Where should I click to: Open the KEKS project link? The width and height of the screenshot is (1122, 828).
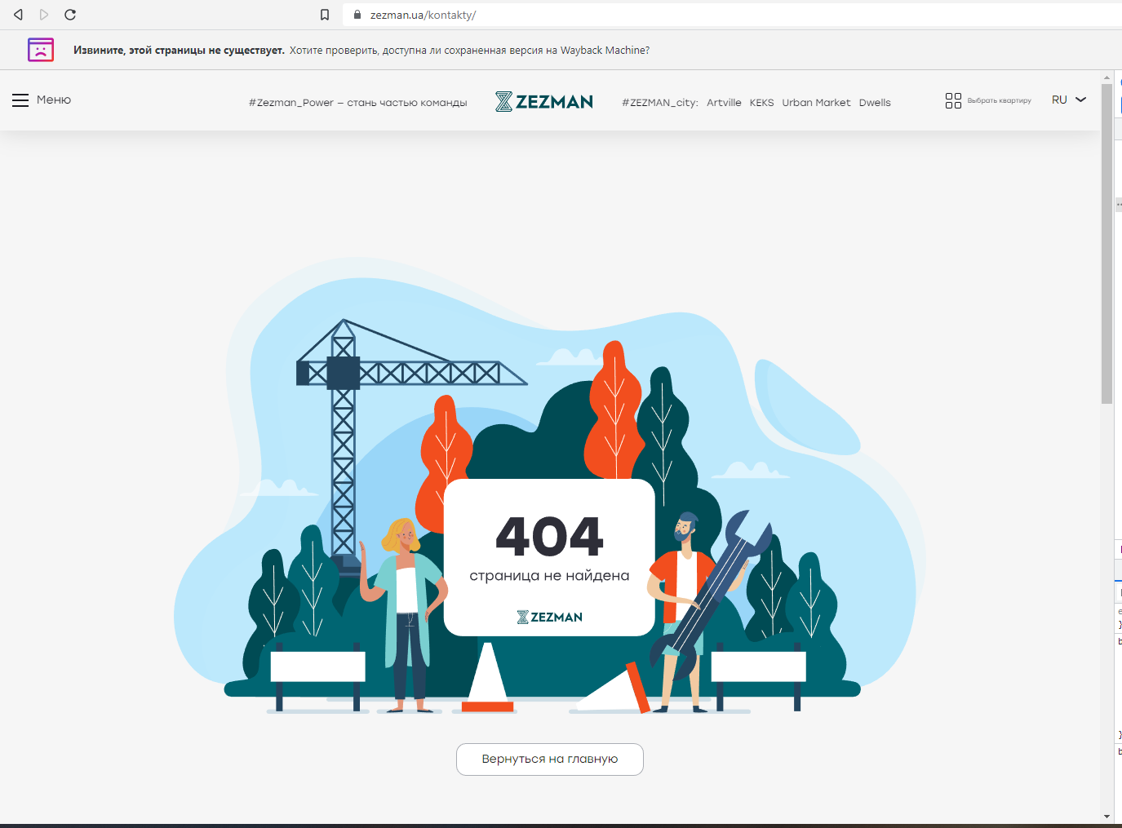(x=761, y=103)
